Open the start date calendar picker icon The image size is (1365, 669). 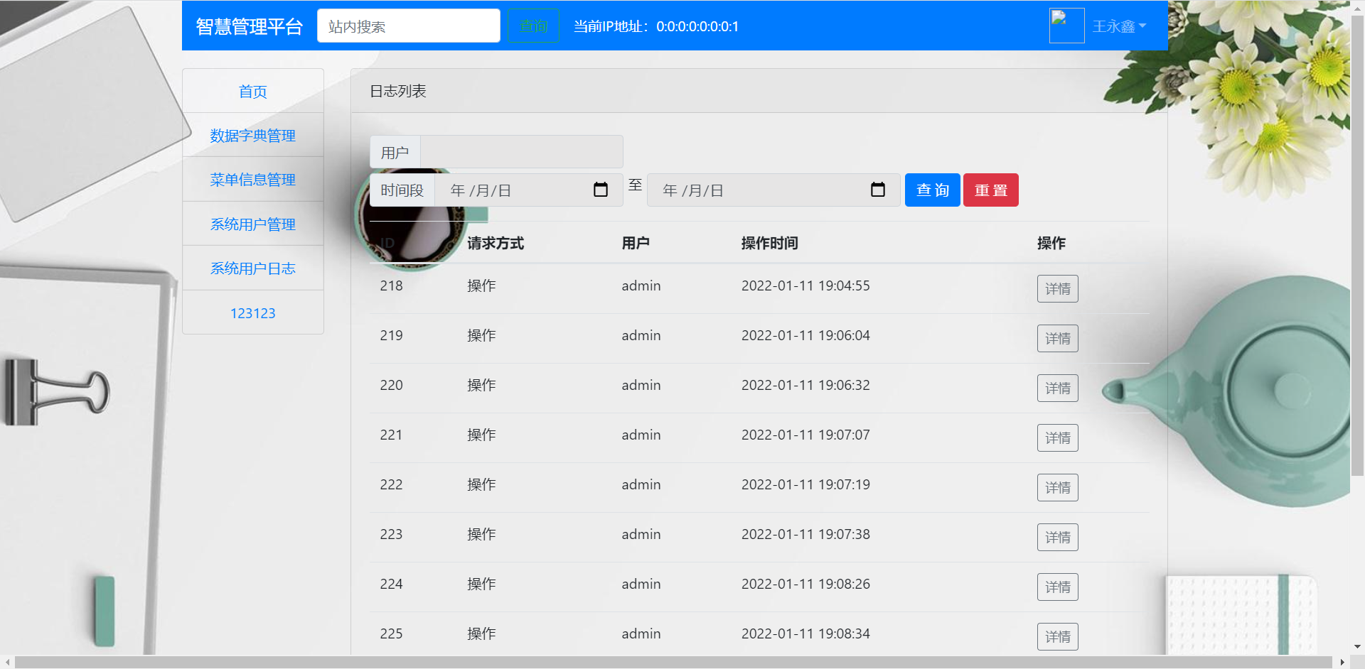point(600,190)
